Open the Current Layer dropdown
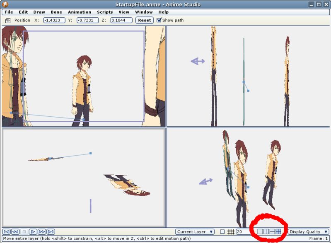Viewport: 331px width, 243px height. tap(195, 231)
